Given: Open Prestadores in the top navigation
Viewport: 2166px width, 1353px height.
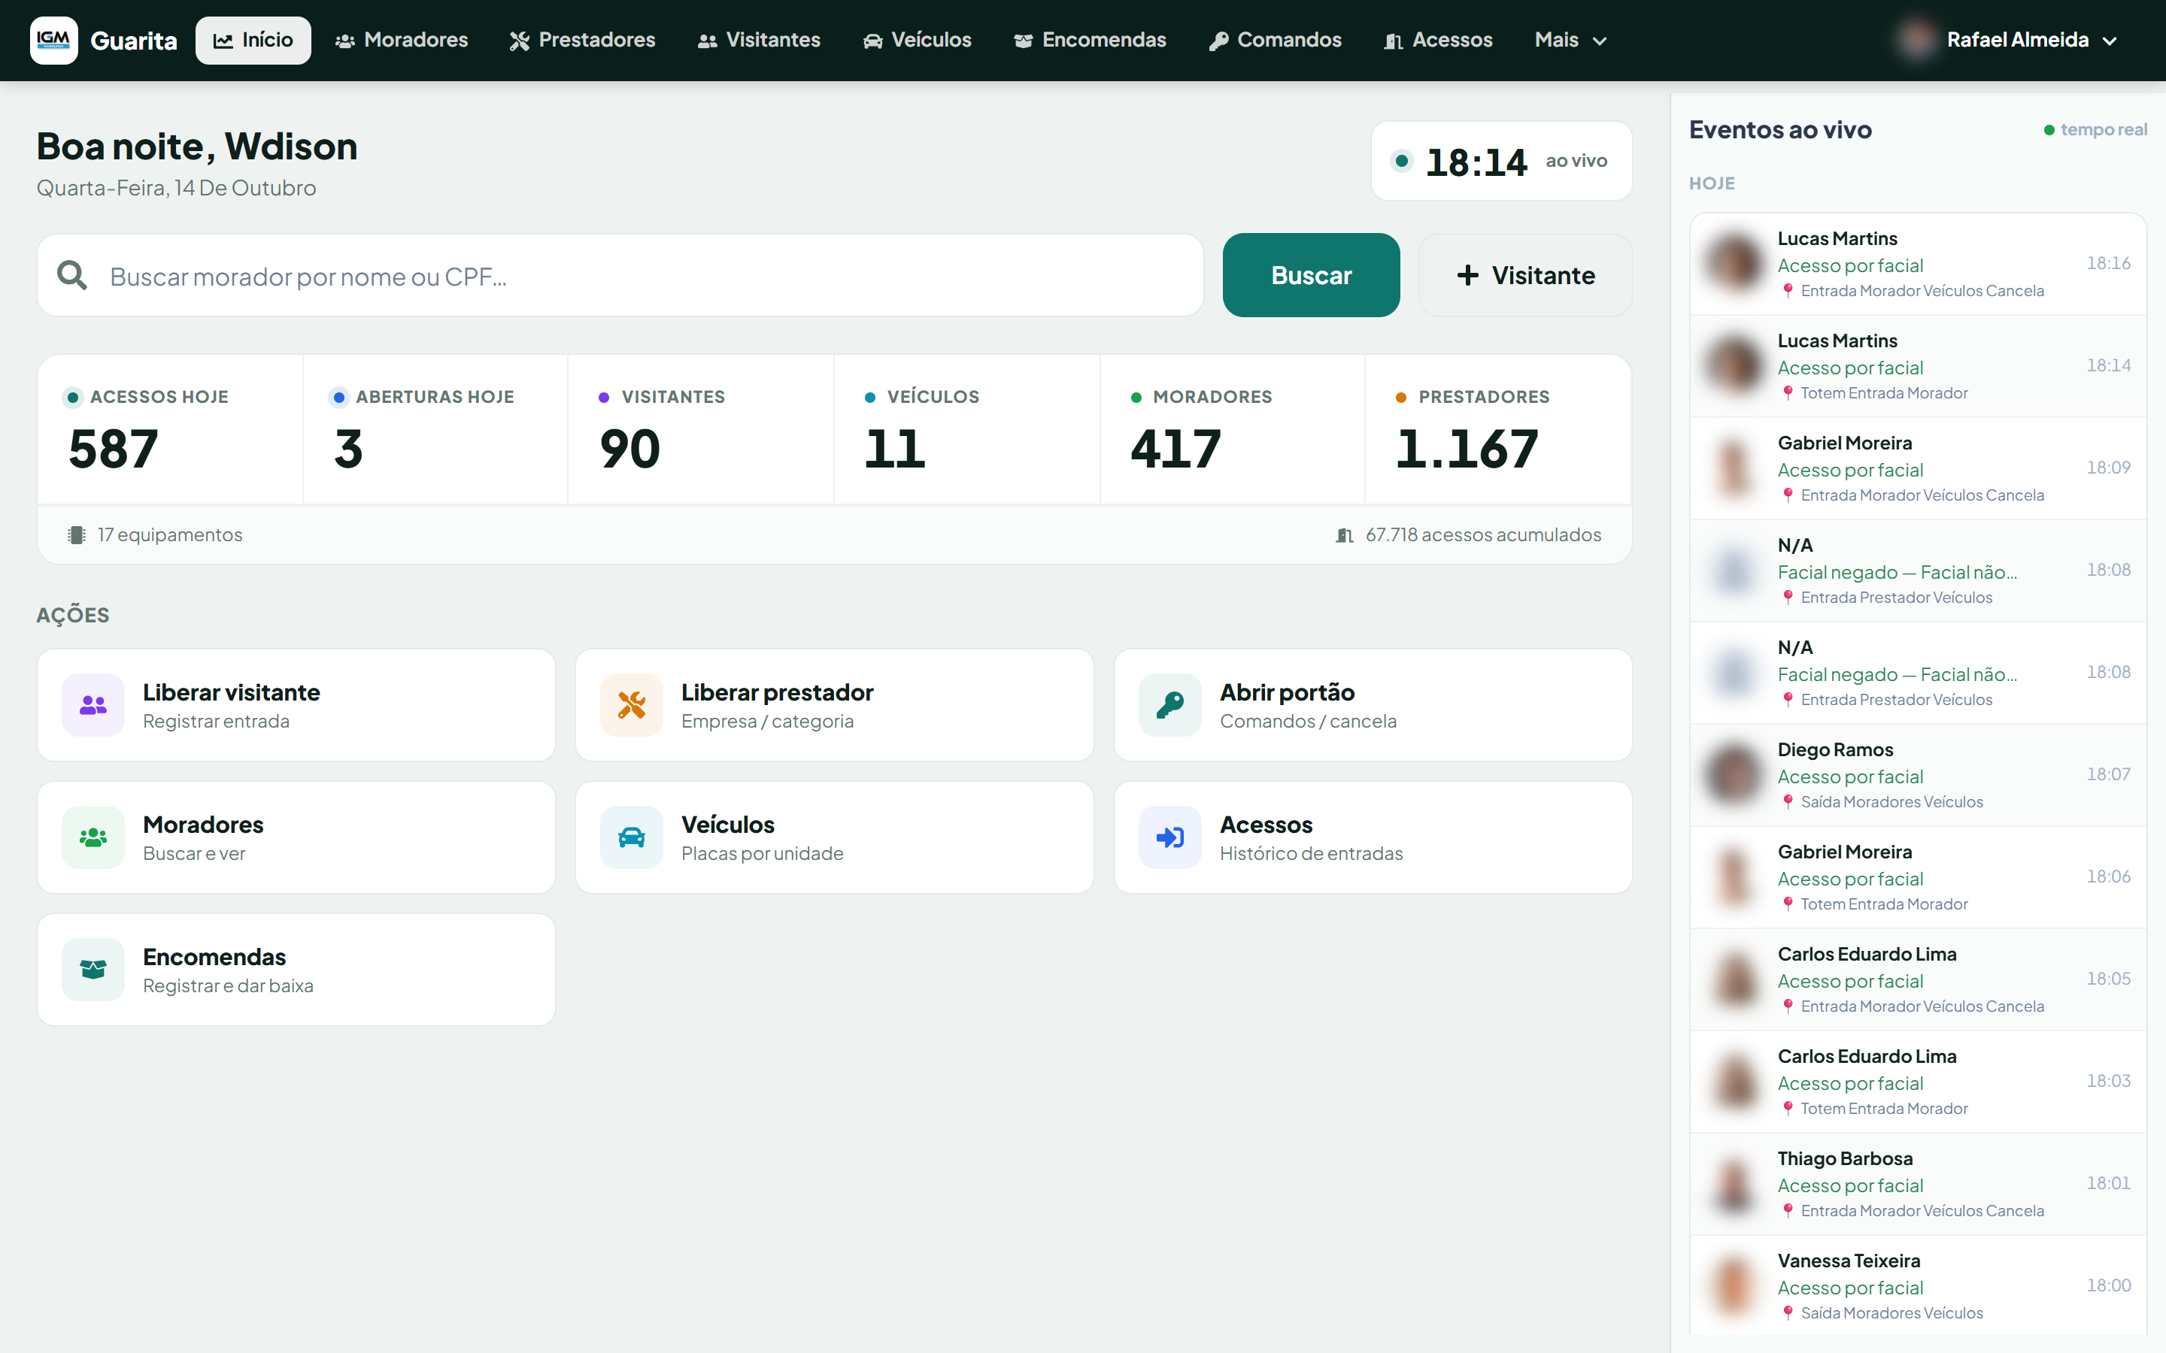Looking at the screenshot, I should tap(583, 41).
